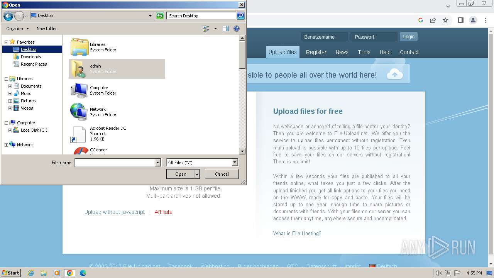This screenshot has height=278, width=494.
Task: Collapse the Favorites tree group
Action: [6, 42]
